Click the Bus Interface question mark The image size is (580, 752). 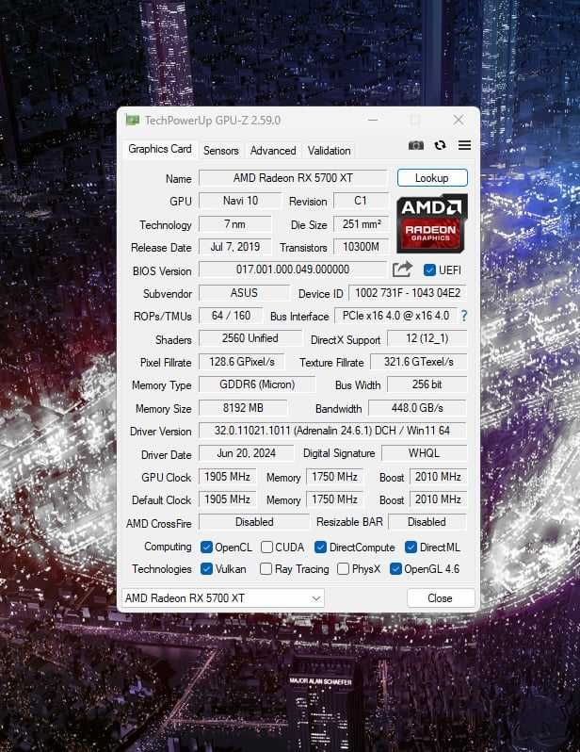464,316
